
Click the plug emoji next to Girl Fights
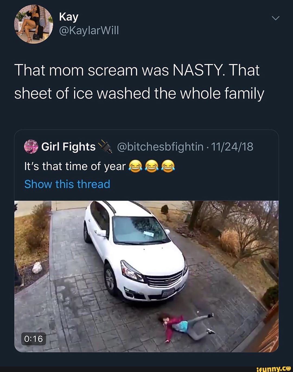coord(105,147)
